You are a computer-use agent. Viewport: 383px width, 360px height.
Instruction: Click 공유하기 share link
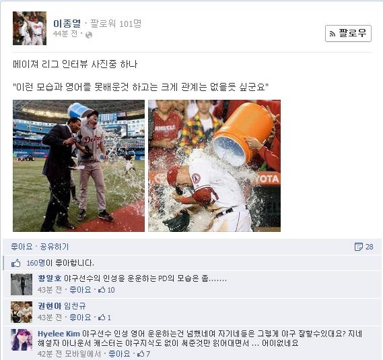point(55,247)
